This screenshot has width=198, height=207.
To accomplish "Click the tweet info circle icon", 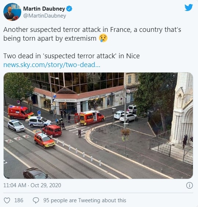I will point(190,185).
